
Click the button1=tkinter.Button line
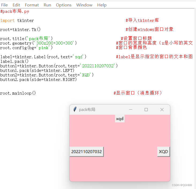click(x=59, y=66)
